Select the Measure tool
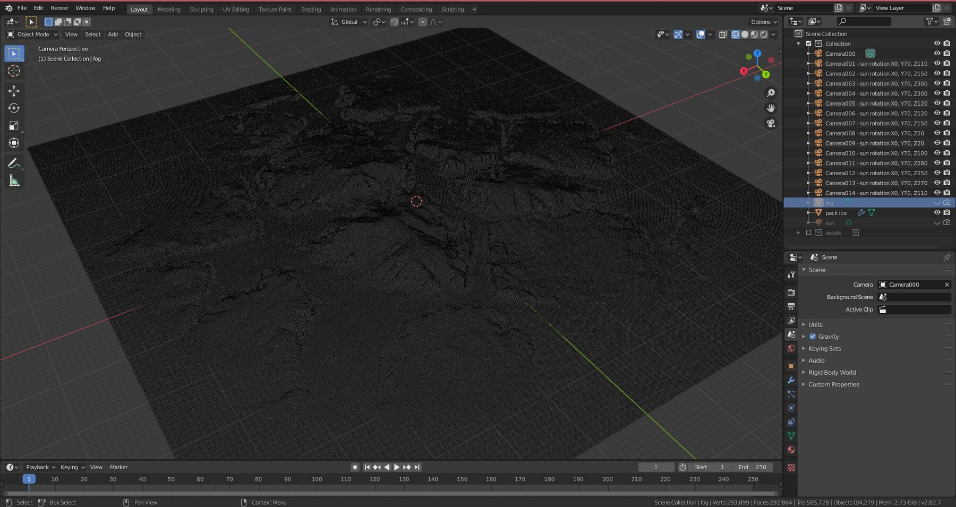 [14, 181]
